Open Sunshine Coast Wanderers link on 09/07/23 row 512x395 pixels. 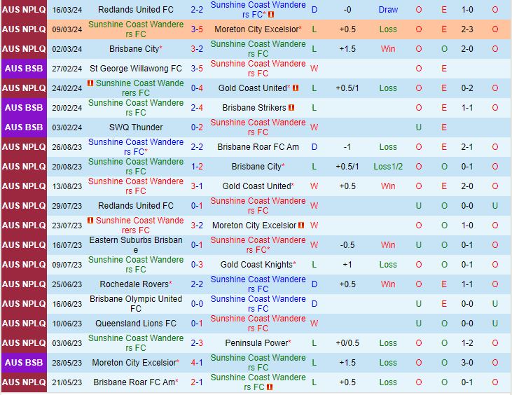[x=136, y=265]
